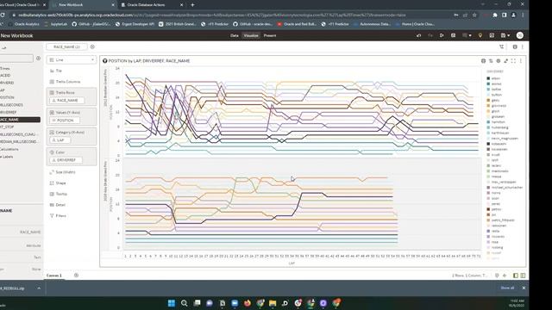Screen dimensions: 552x310
Task: Click the Redo icon in workbook header
Action: point(430,35)
